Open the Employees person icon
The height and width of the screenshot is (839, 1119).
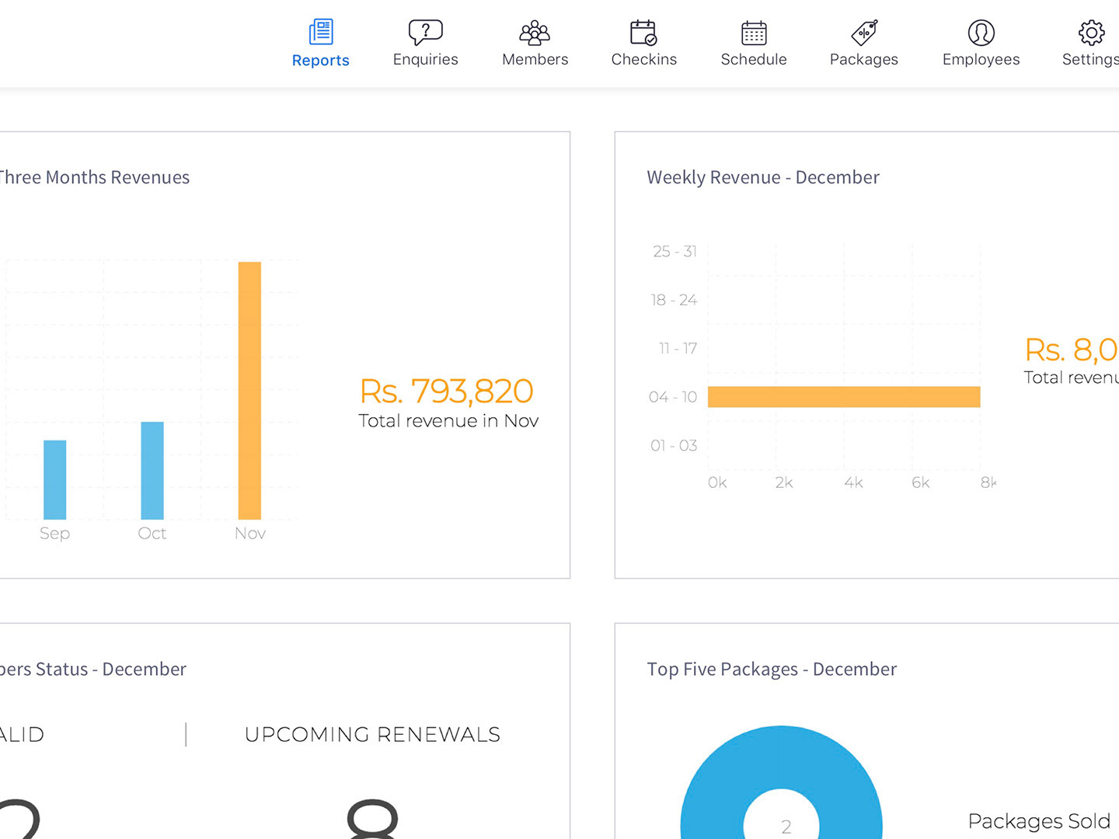pyautogui.click(x=981, y=32)
